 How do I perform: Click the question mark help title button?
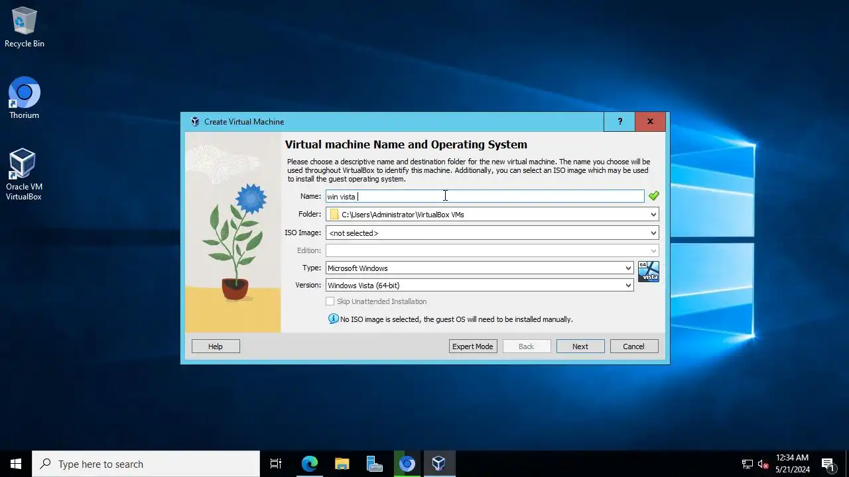coord(620,122)
